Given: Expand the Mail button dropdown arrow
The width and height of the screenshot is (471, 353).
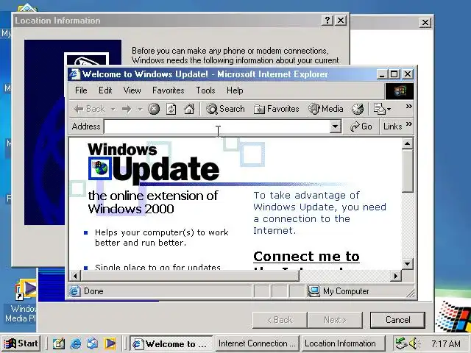Looking at the screenshot, I should click(x=389, y=109).
